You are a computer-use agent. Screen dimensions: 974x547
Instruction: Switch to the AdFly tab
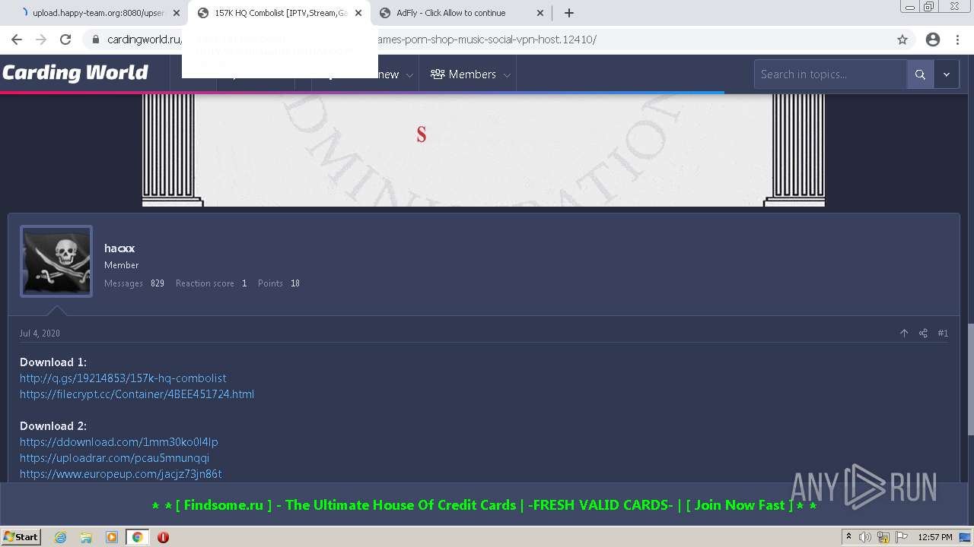coord(461,13)
